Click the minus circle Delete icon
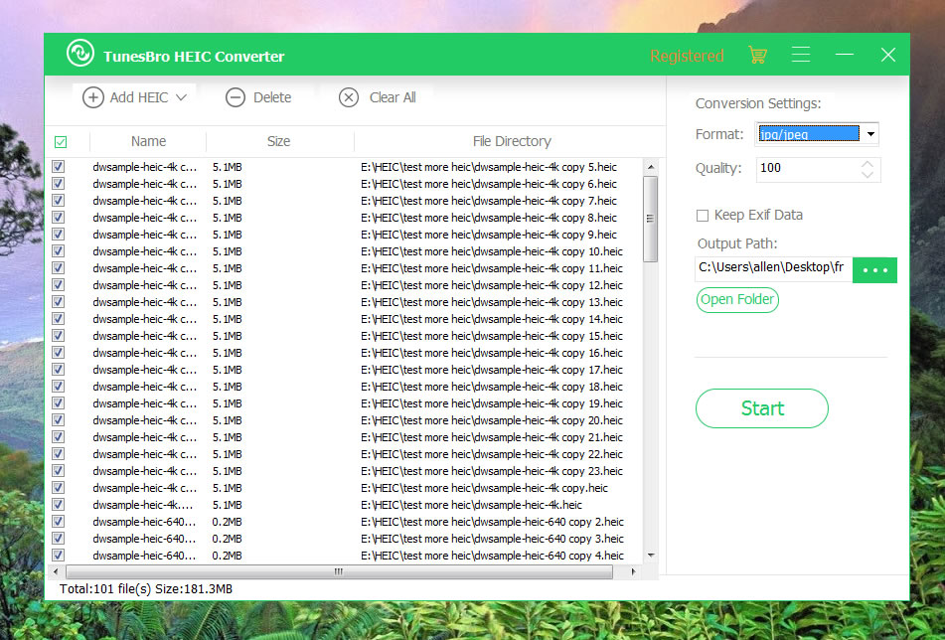Image resolution: width=945 pixels, height=640 pixels. (236, 97)
